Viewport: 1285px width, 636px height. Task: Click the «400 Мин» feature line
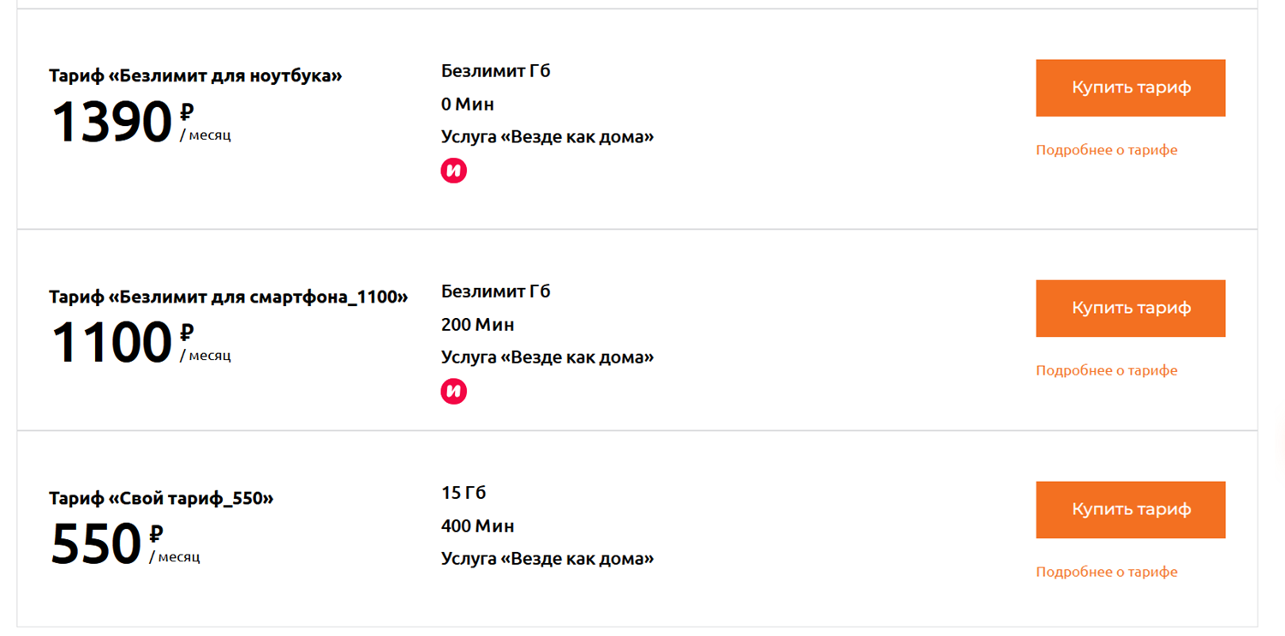click(478, 526)
